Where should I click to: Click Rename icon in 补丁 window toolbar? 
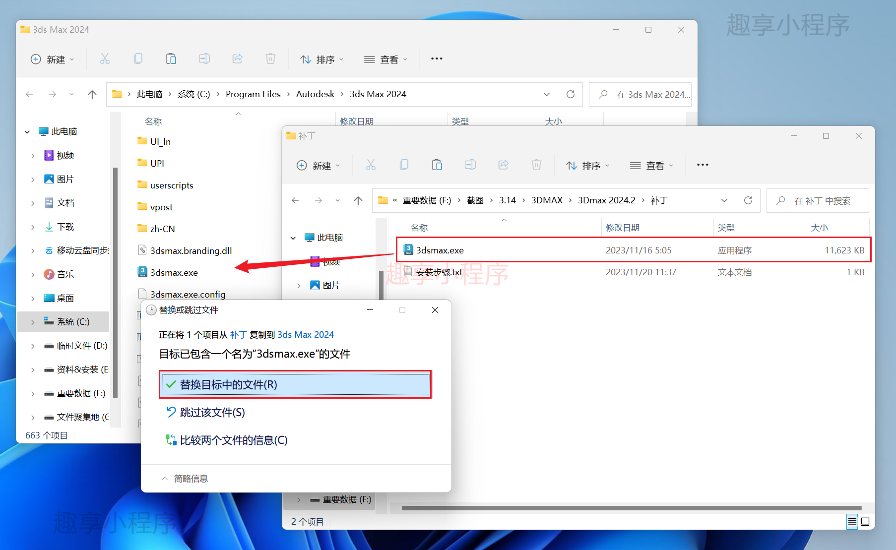pos(470,165)
